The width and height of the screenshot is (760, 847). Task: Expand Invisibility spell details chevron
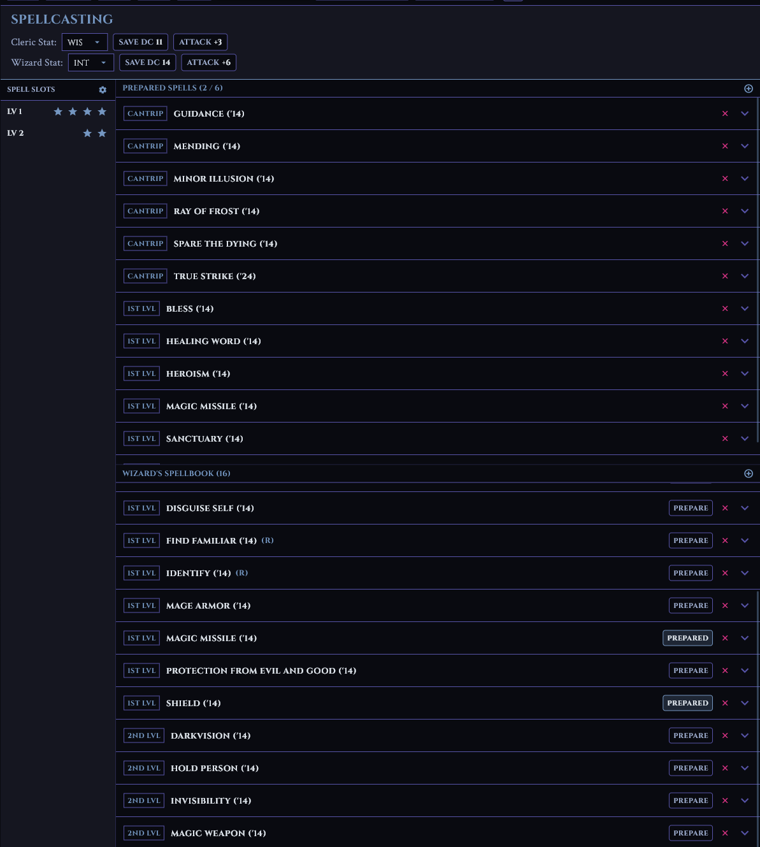(745, 800)
